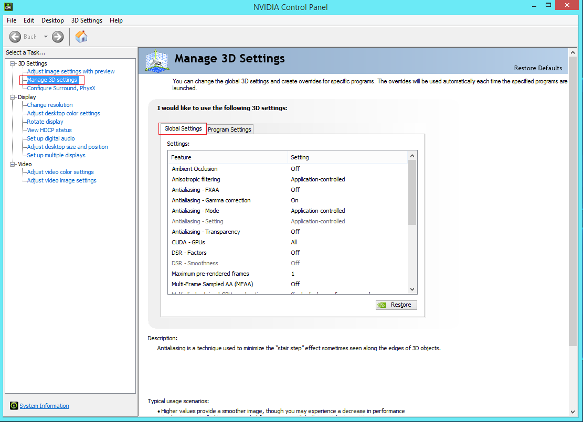
Task: Minimize the NVIDIA Control Panel window
Action: coord(534,5)
